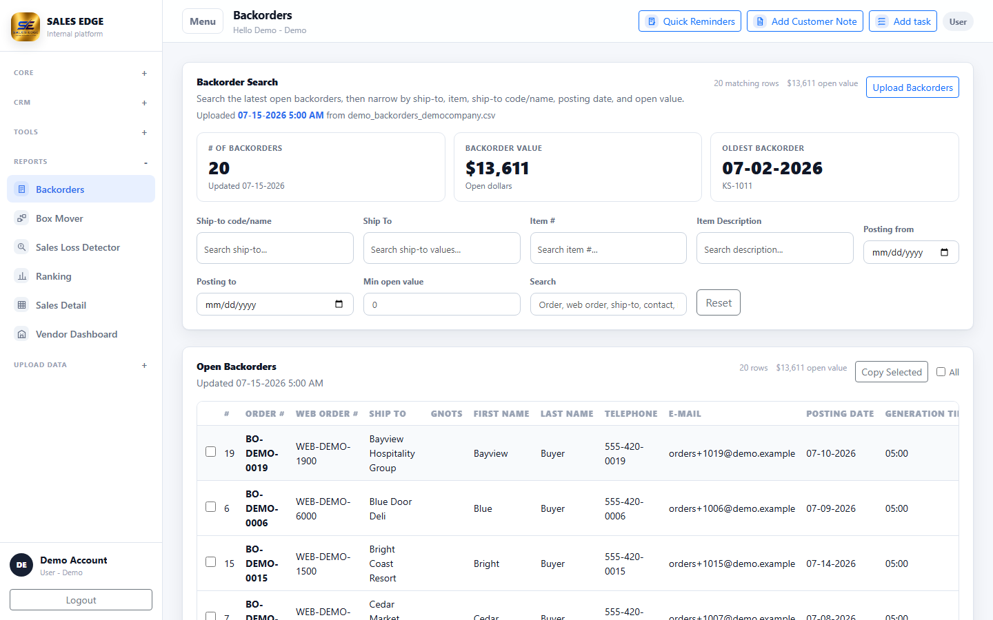Screen dimensions: 993x620
Task: Click the Add Customer Note button
Action: tap(805, 21)
